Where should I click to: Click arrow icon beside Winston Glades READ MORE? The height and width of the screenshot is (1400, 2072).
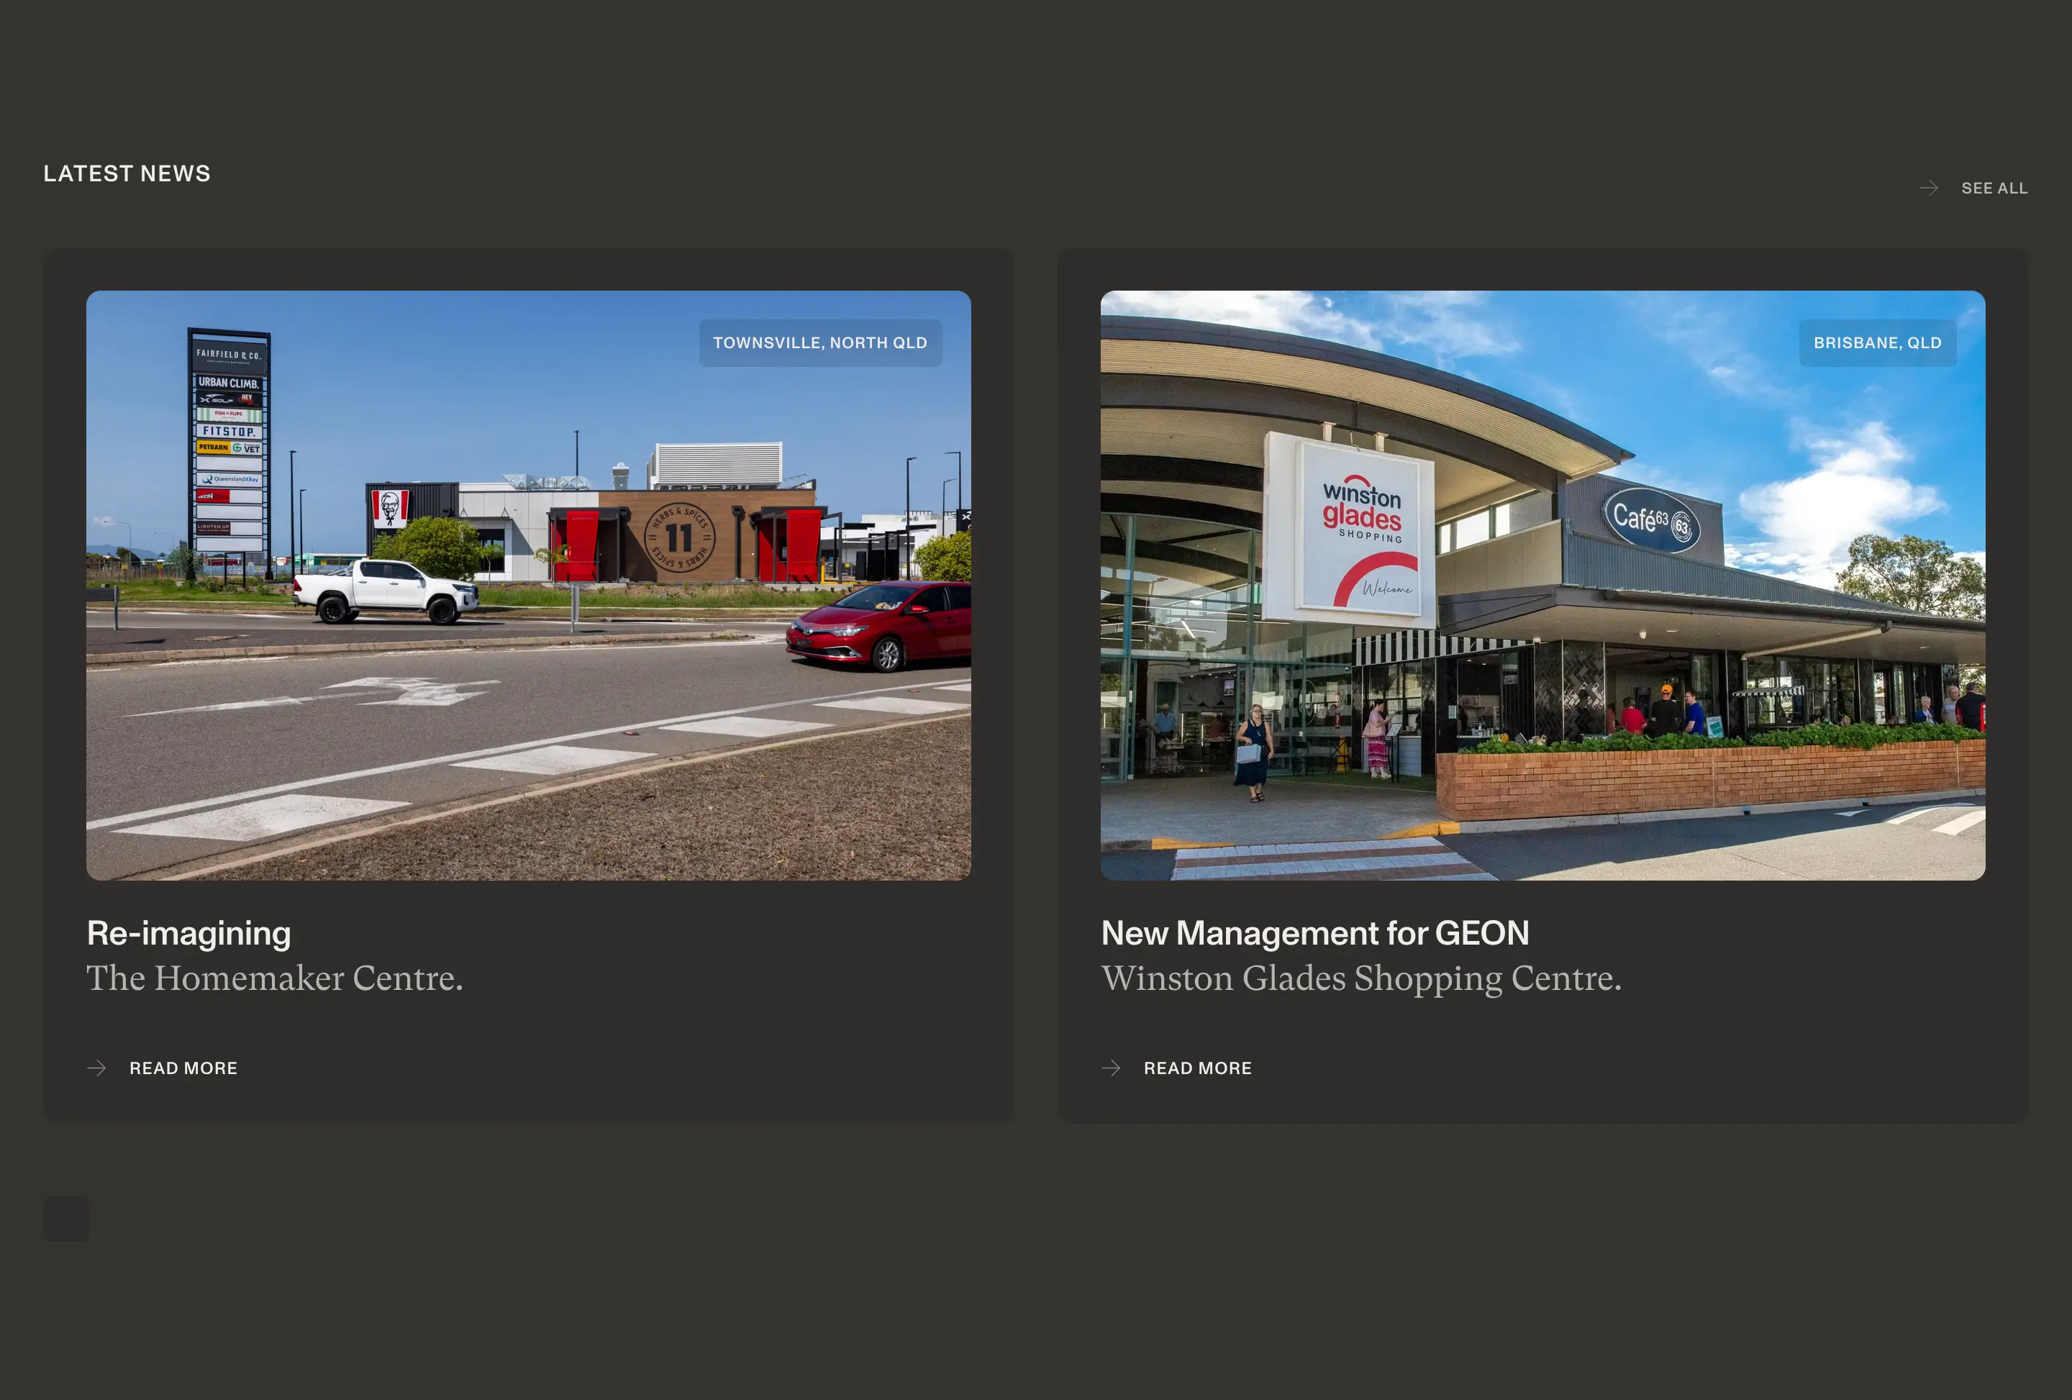pos(1111,1068)
